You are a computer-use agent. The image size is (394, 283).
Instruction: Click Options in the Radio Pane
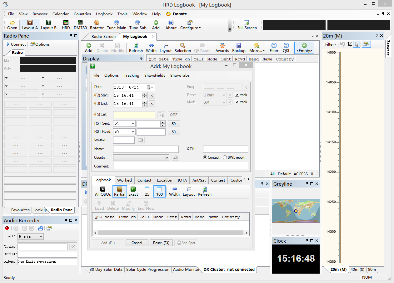[x=40, y=44]
